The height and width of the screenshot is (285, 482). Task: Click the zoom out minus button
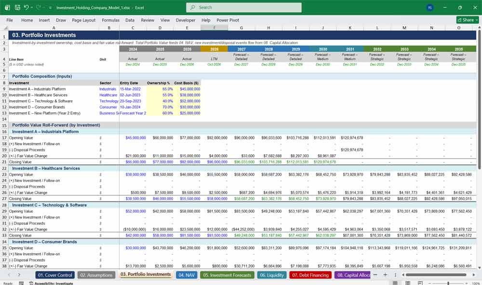430,283
